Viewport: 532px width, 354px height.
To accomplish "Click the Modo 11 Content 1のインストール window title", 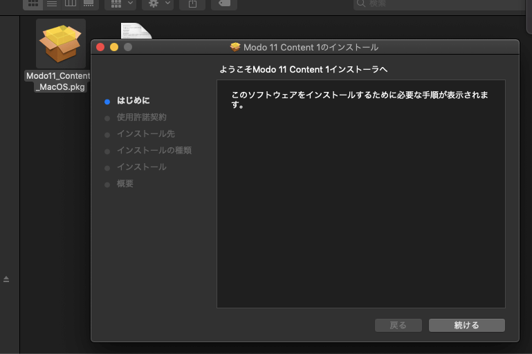I will coord(311,47).
